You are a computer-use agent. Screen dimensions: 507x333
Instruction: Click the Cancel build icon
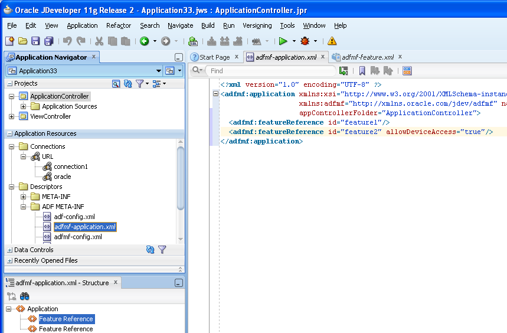(238, 41)
